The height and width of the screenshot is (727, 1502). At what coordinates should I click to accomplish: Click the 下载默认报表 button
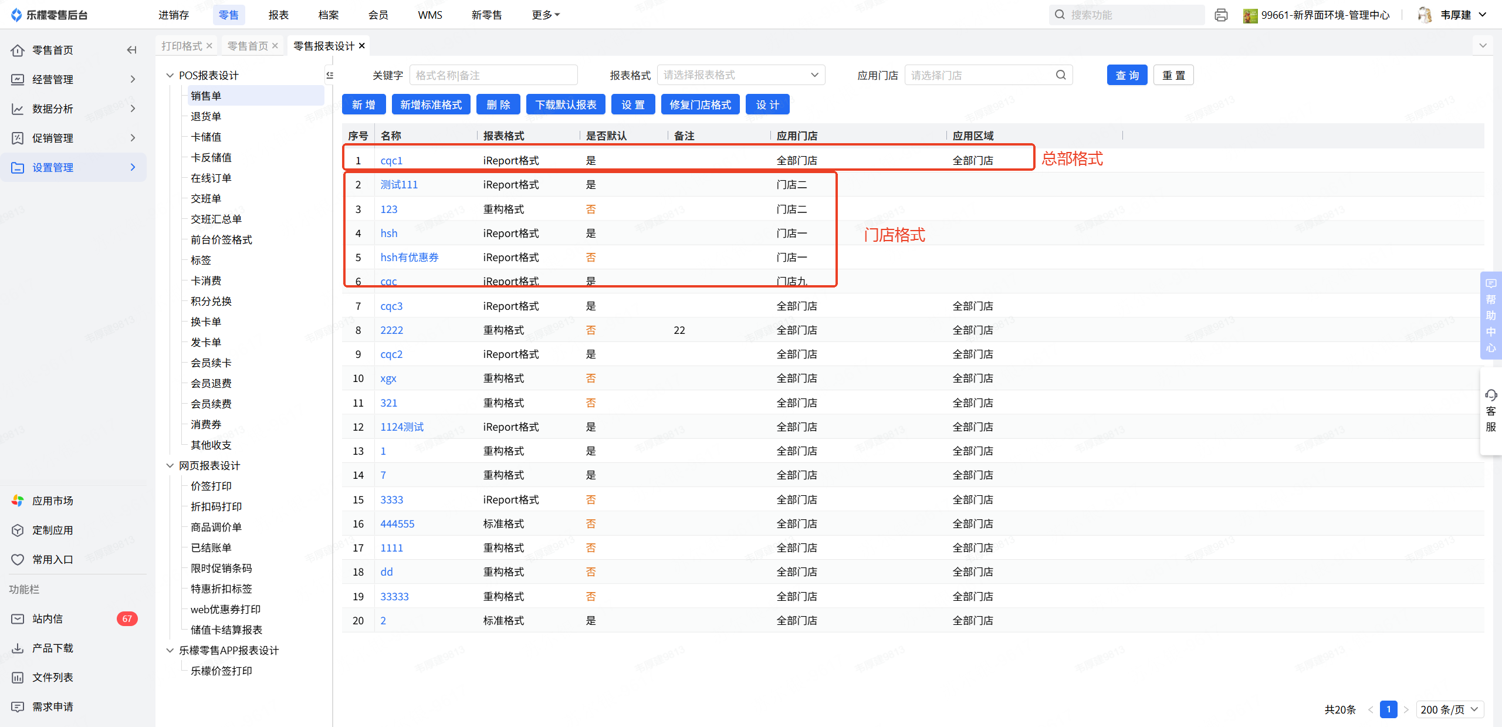pos(566,105)
